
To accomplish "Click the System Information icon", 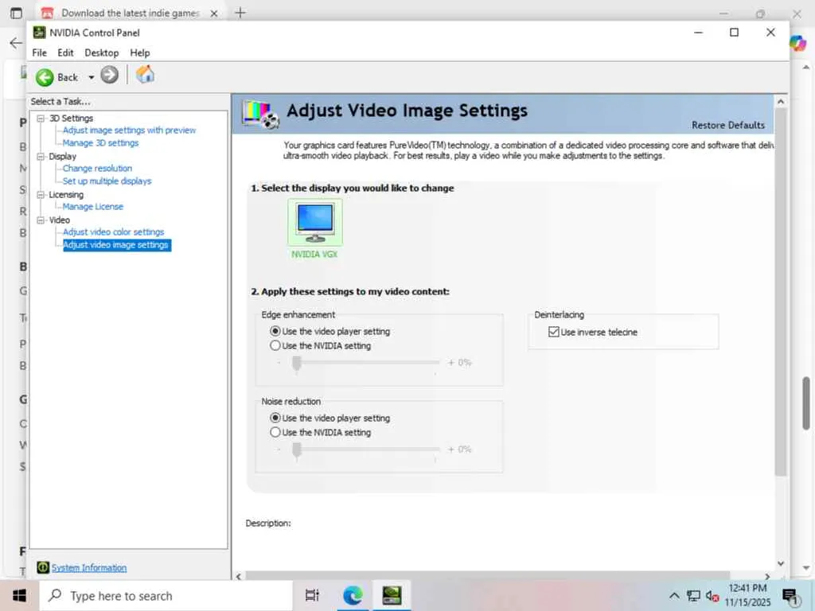I will (x=43, y=567).
